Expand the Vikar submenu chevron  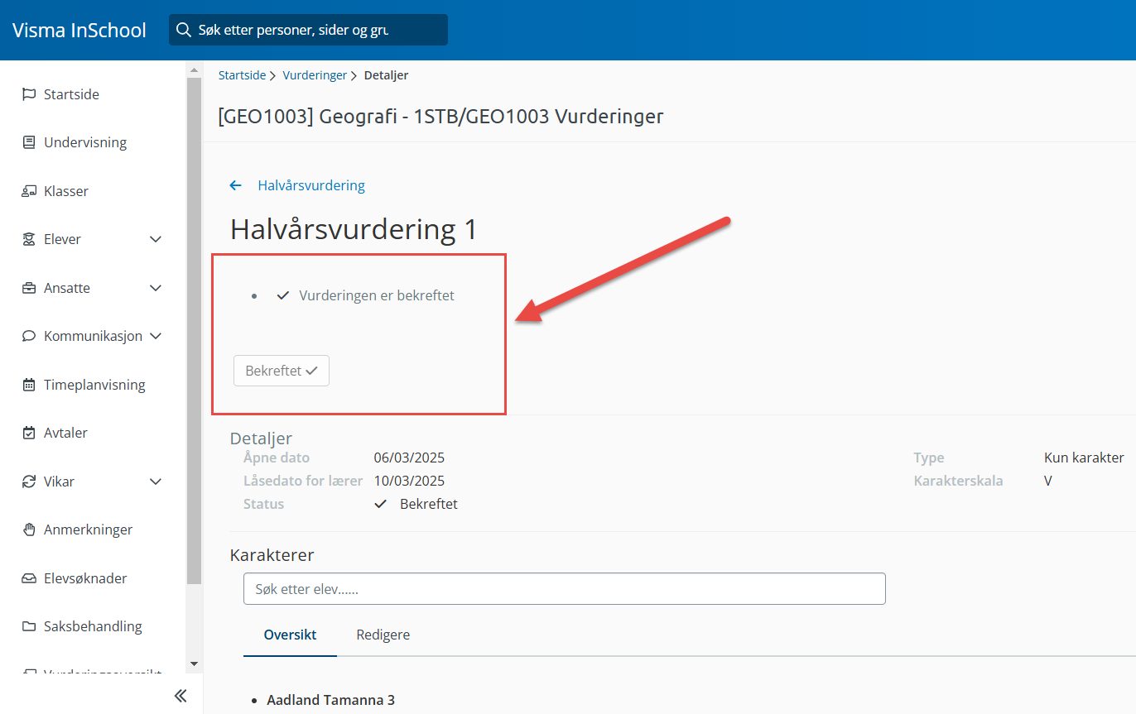155,482
